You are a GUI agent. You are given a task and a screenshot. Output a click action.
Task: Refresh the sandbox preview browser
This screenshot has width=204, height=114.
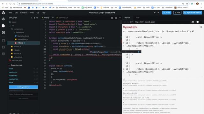(x=131, y=22)
